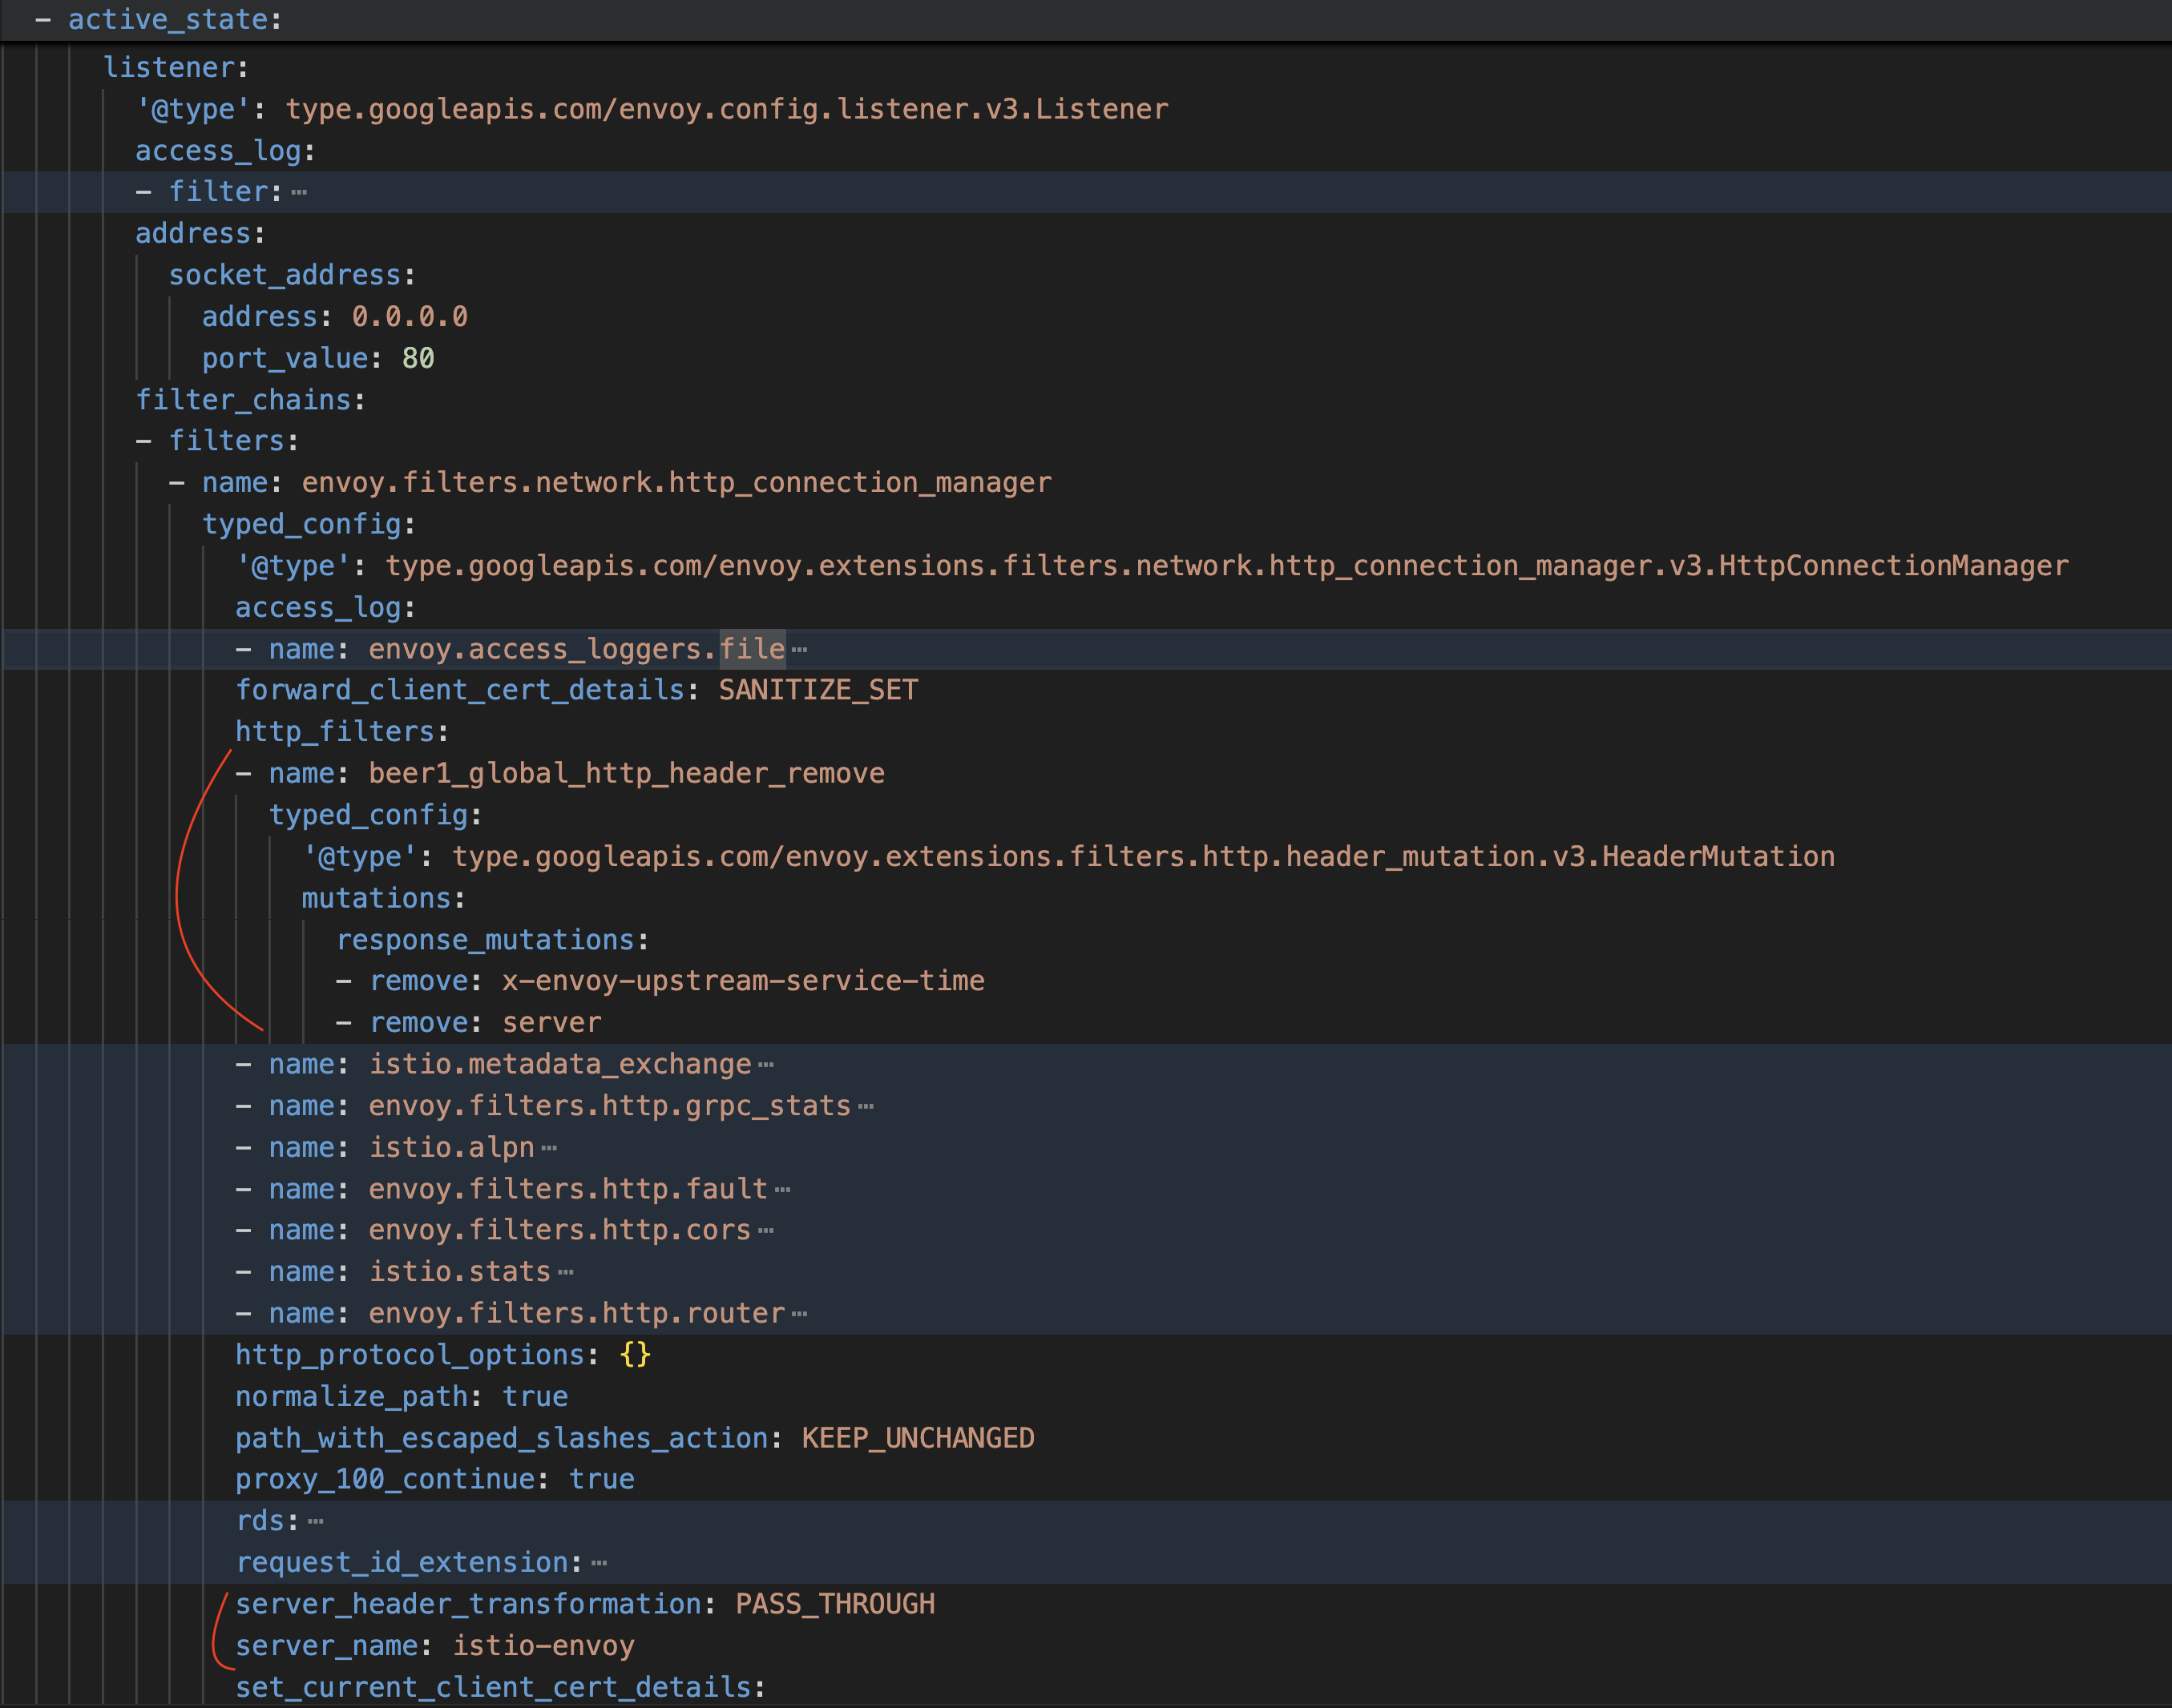Expand request_id_extension folded block
Image resolution: width=2172 pixels, height=1708 pixels.
(598, 1563)
